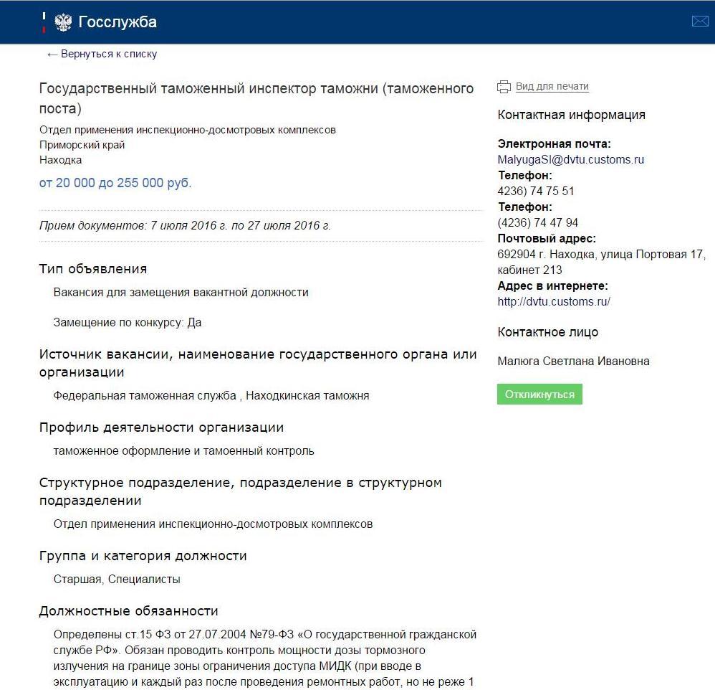Viewport: 715px width, 690px height.
Task: Click the phone number 4236) 74 75 51
Action: [x=536, y=192]
